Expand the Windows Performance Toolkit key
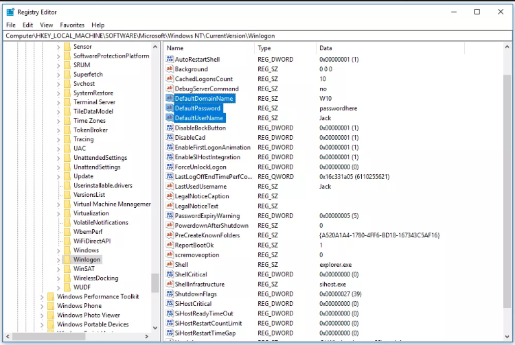 coord(42,297)
